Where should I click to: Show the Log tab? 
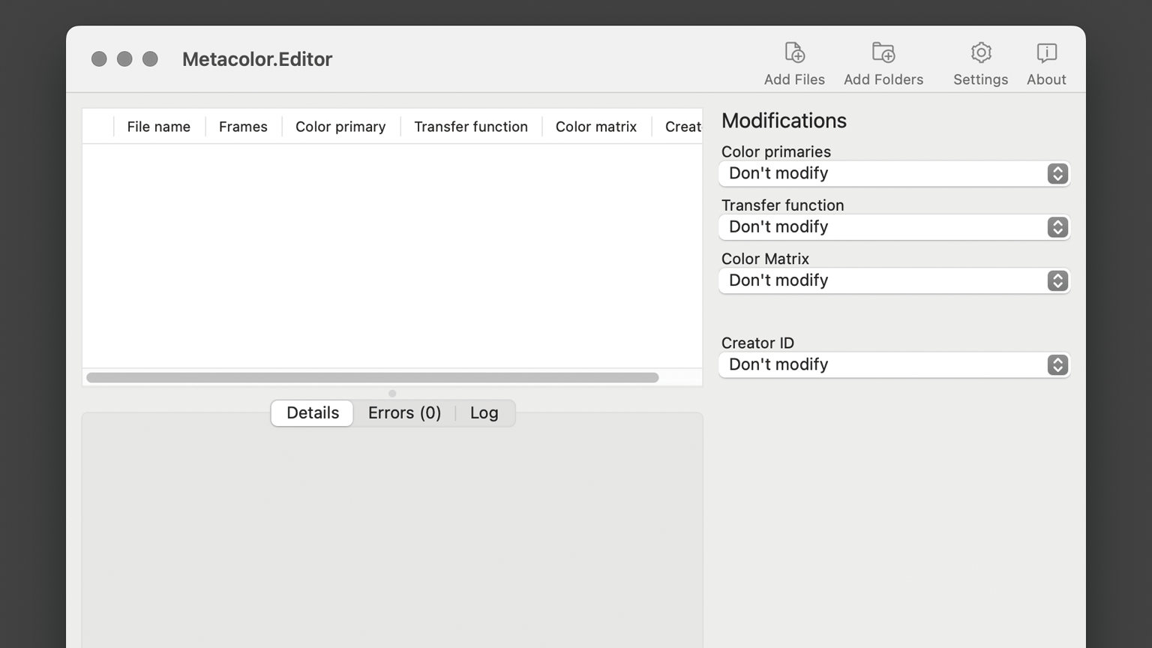click(484, 413)
